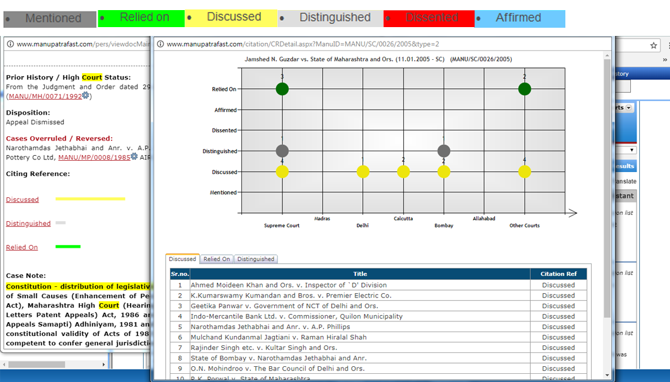The width and height of the screenshot is (670, 382).
Task: Expand the select box on the right sidebar
Action: click(632, 150)
